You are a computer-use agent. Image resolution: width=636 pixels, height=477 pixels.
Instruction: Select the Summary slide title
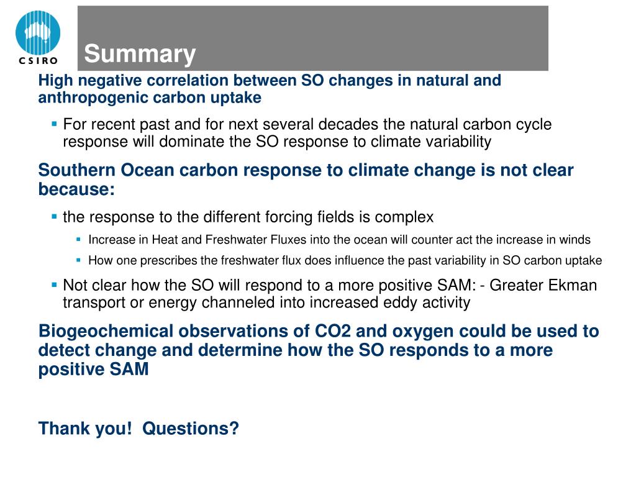140,53
